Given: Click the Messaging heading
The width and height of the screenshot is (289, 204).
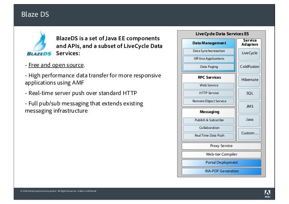Looking at the screenshot, I should pos(209,112).
